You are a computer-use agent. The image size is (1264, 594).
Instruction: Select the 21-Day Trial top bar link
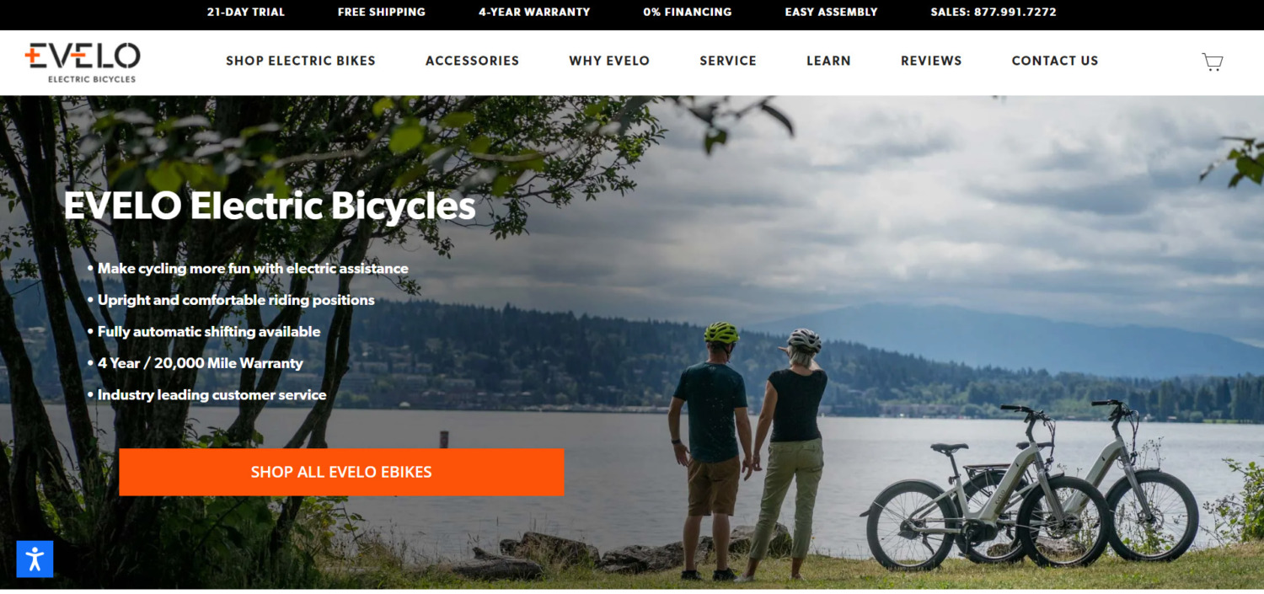click(246, 12)
